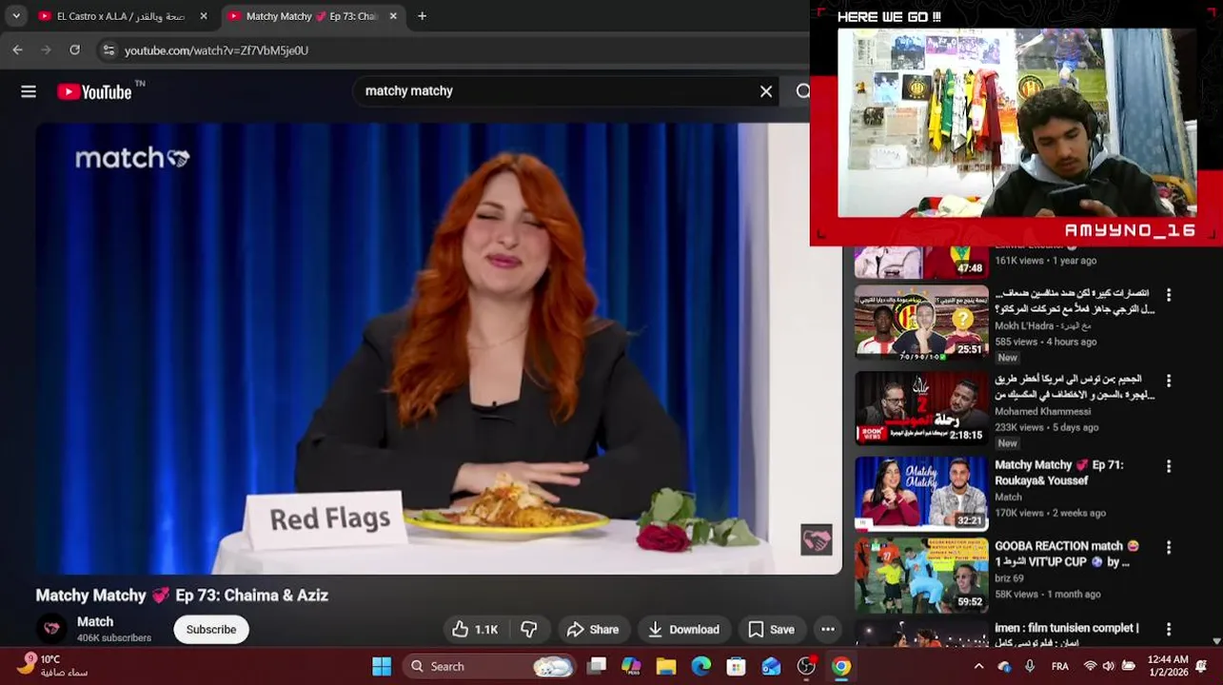Click briz 69 channel name

pos(1009,578)
